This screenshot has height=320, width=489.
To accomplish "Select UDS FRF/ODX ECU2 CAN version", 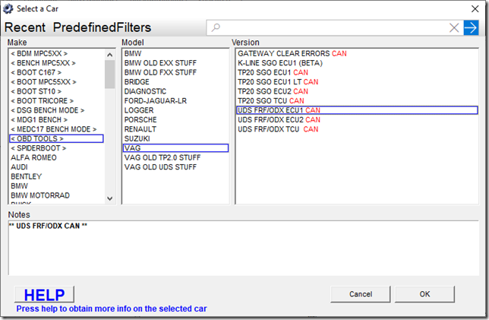I will point(357,120).
